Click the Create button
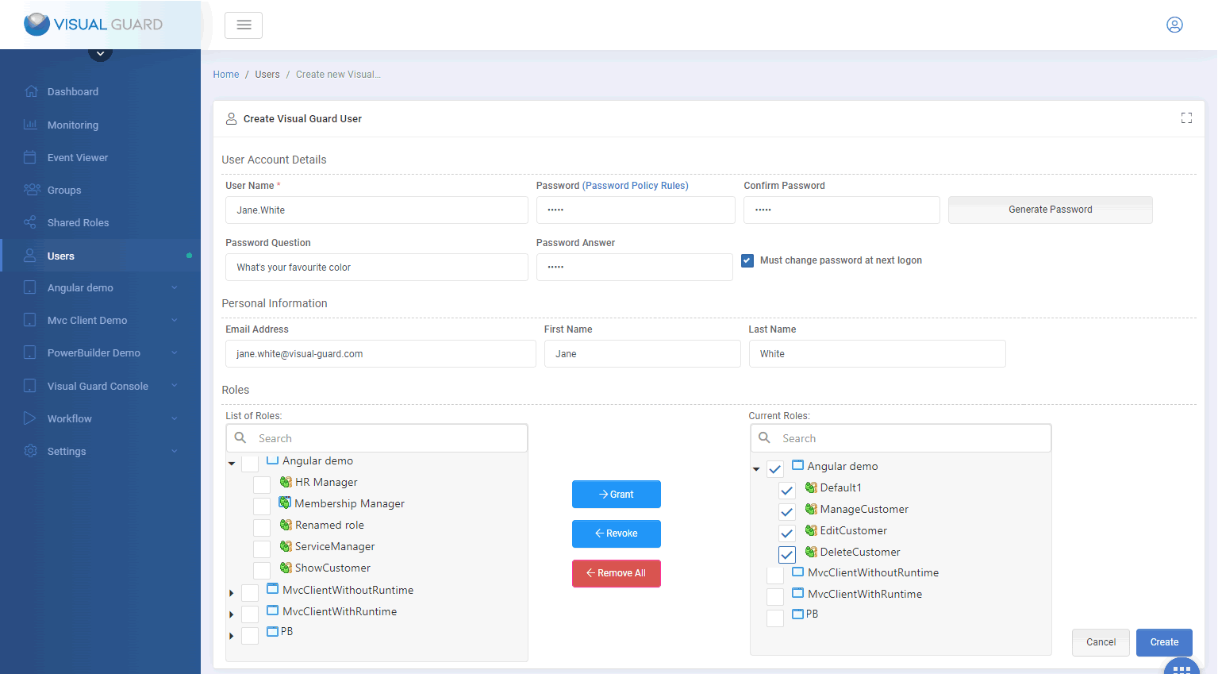Image resolution: width=1218 pixels, height=674 pixels. tap(1164, 642)
